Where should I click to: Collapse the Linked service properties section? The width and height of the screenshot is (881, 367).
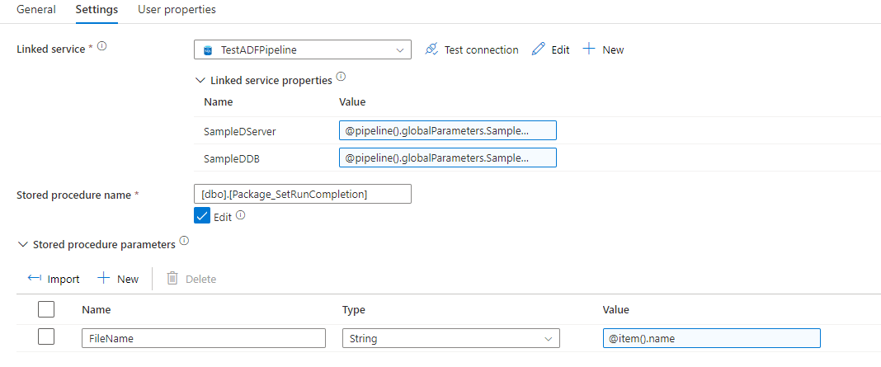pyautogui.click(x=200, y=80)
